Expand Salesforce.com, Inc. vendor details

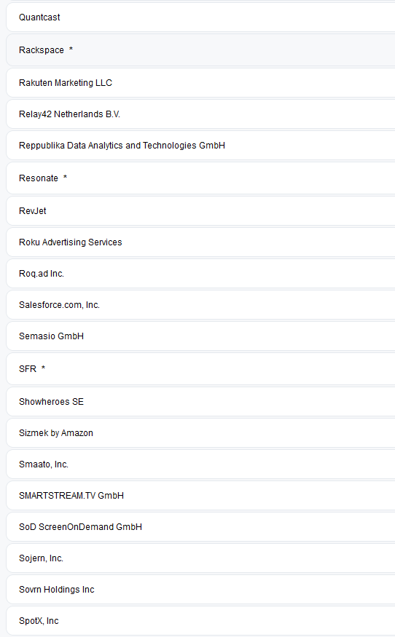point(201,305)
